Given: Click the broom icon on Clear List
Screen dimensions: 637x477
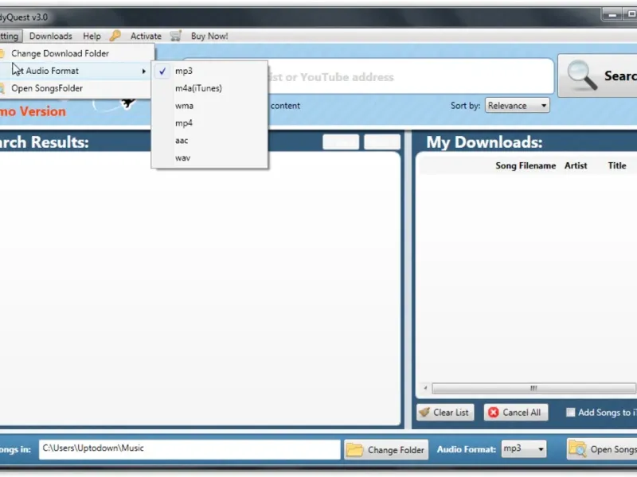Looking at the screenshot, I should tap(424, 412).
